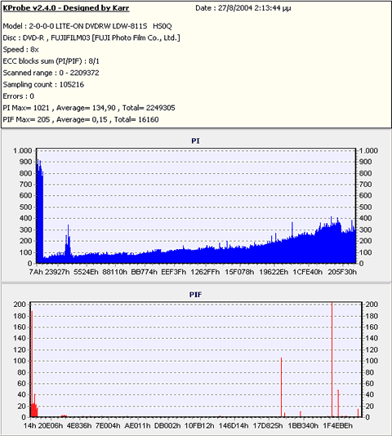Click the Scanned range line
Image resolution: width=392 pixels, height=436 pixels.
51,73
